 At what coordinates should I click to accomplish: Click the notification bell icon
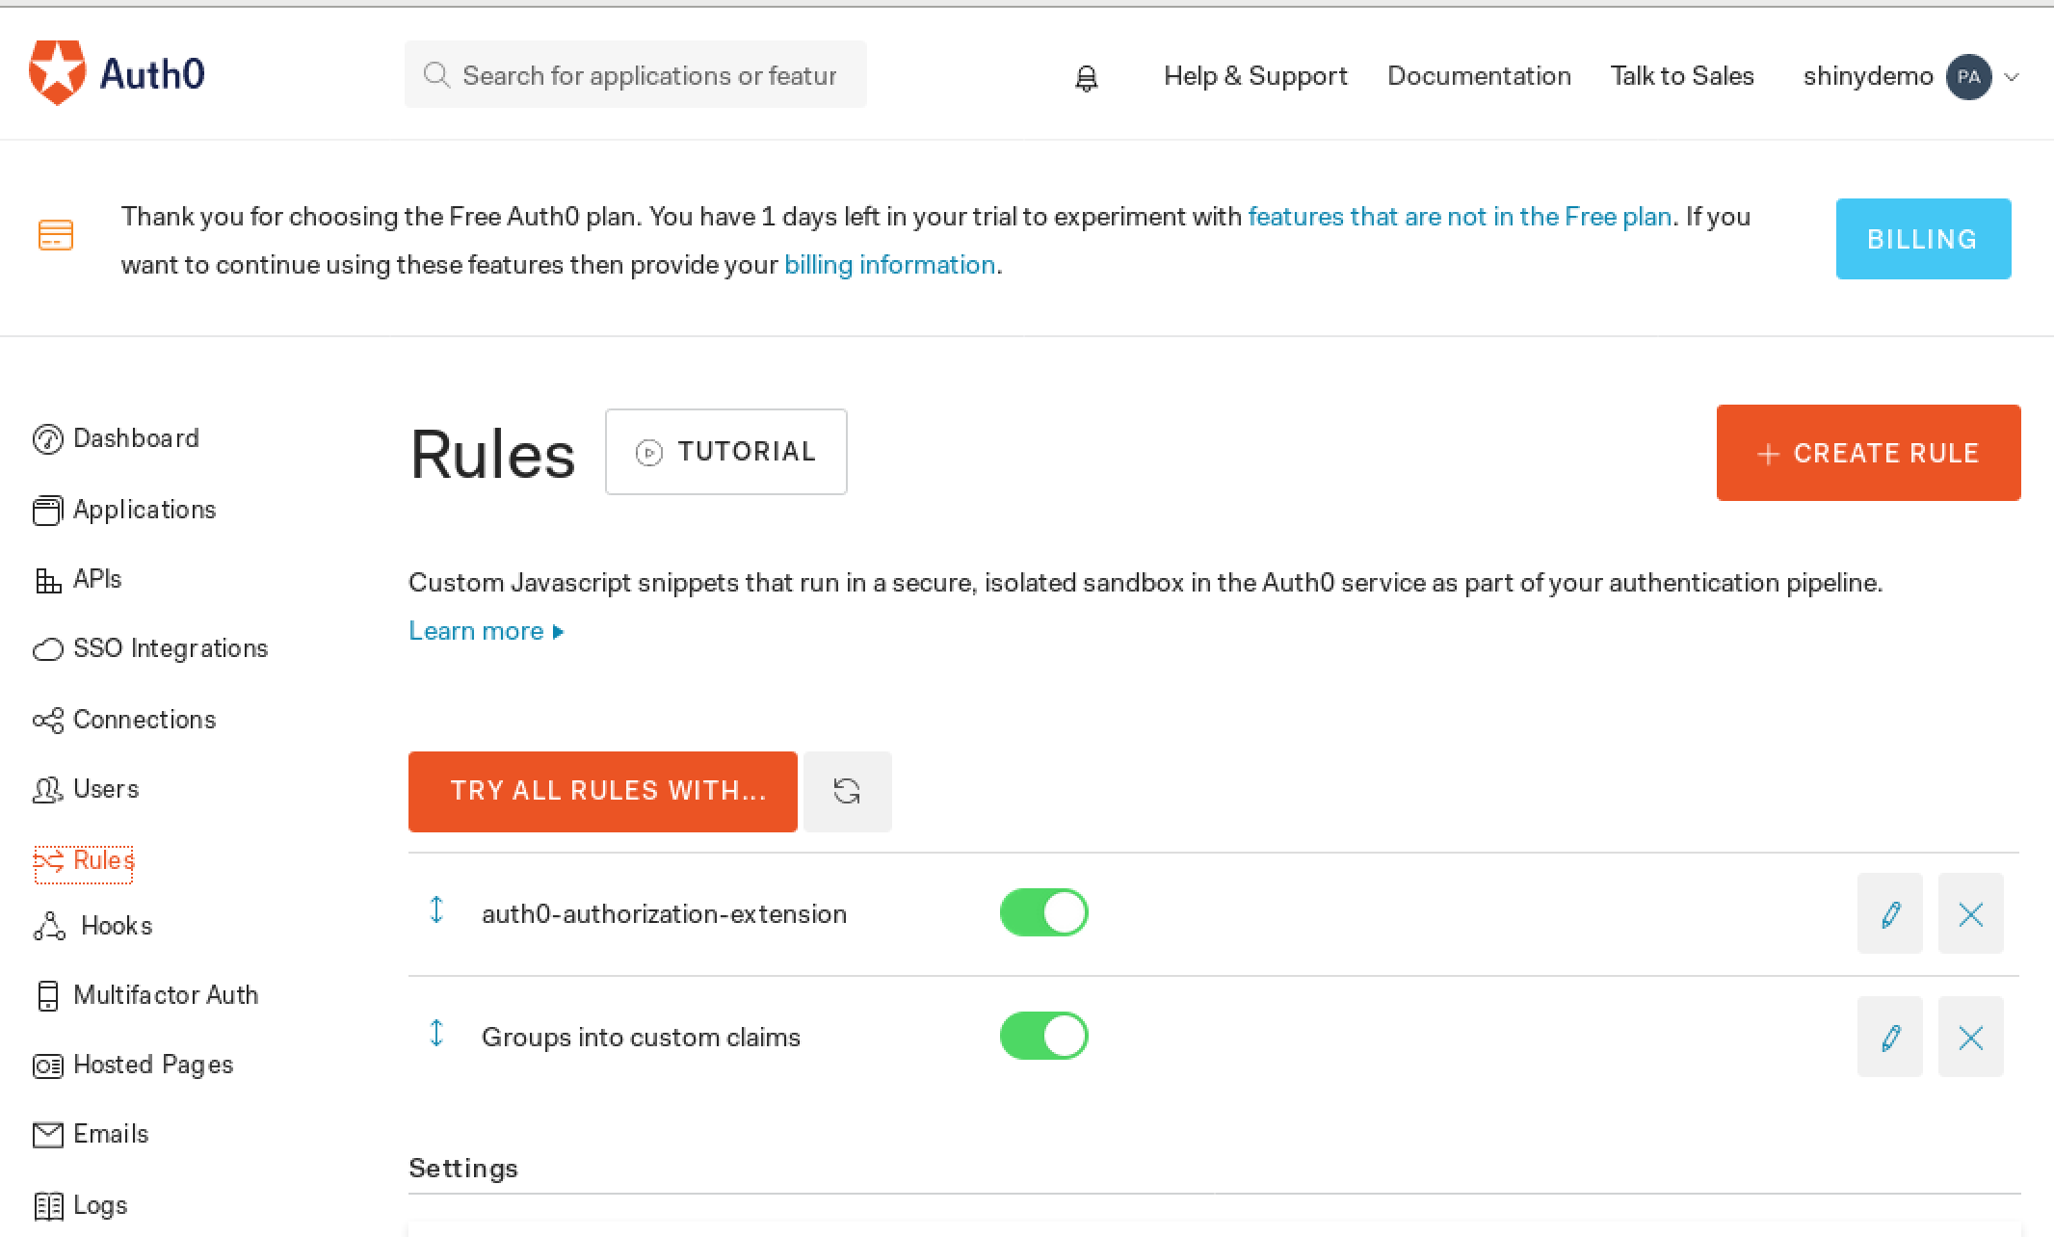click(1086, 77)
